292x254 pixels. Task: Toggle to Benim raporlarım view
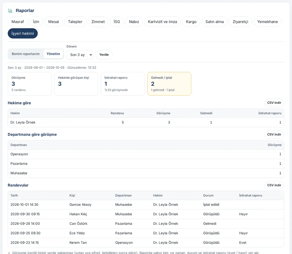pyautogui.click(x=26, y=54)
